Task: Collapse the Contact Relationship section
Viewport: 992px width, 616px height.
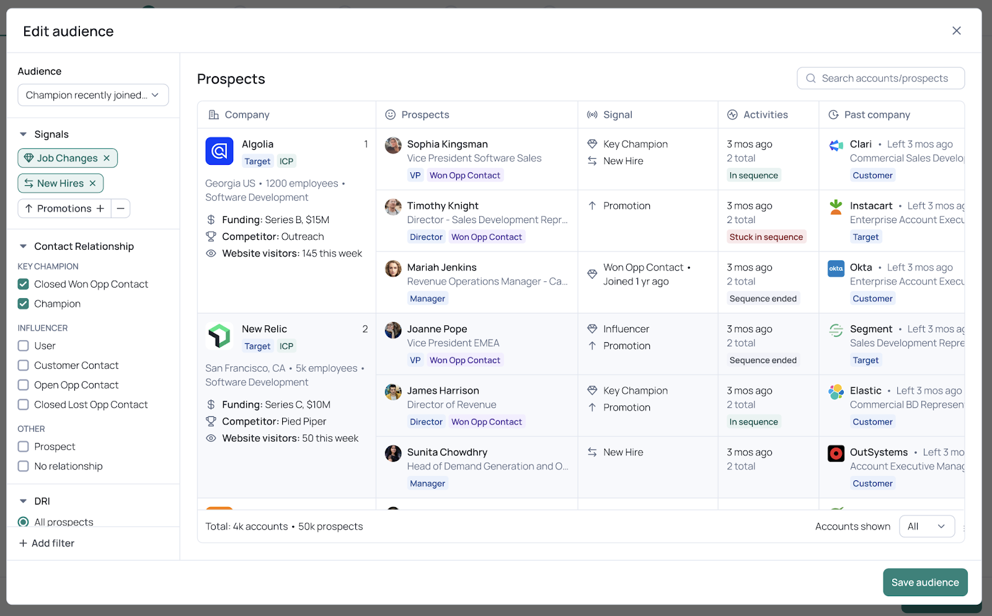Action: coord(24,247)
